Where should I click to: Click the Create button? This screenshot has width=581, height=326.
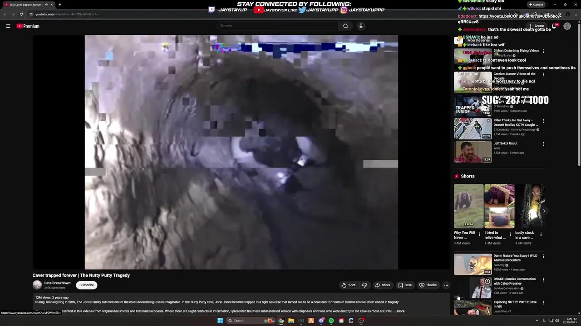tap(537, 26)
